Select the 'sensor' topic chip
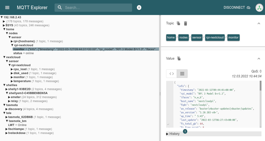Screen dimensions: 265x141 [x=197, y=37]
